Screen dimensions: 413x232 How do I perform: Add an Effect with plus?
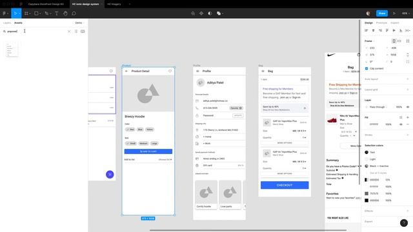408,211
